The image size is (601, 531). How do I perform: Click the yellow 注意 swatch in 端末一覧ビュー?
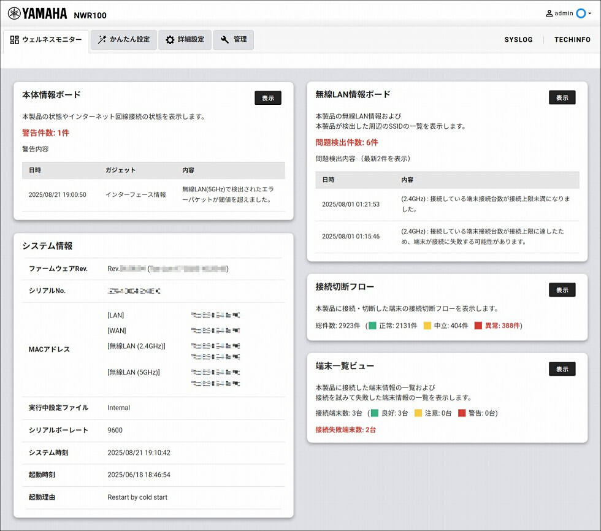(418, 413)
